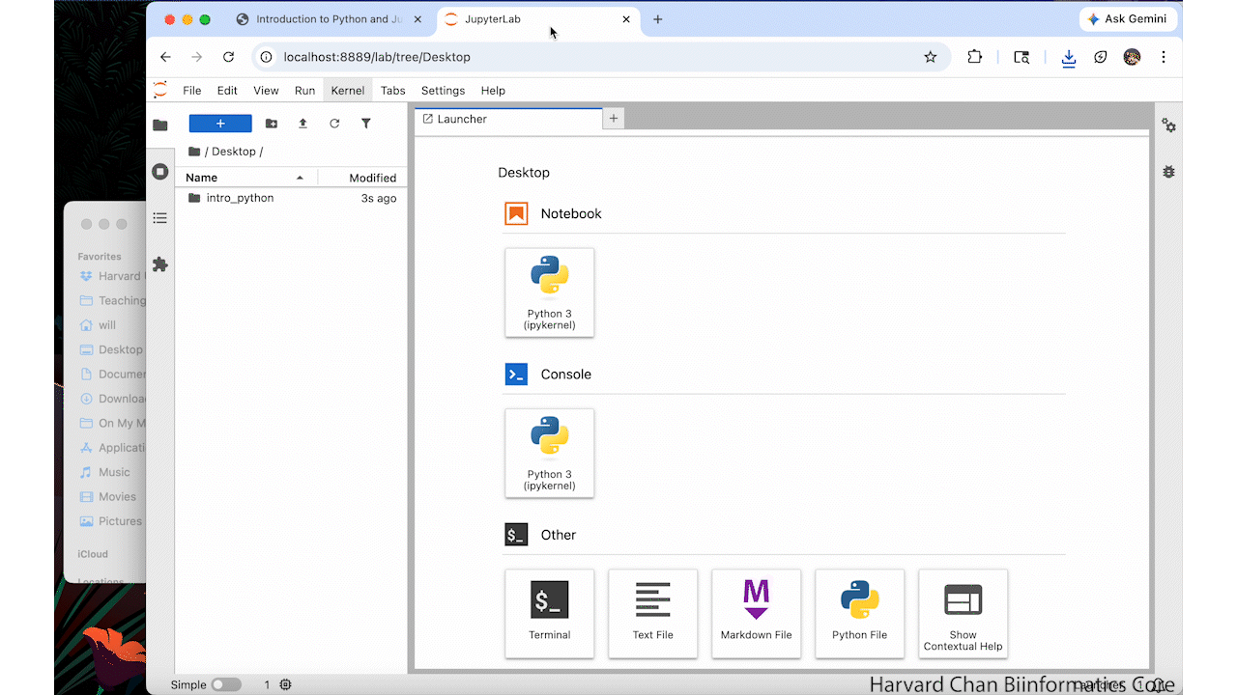1237x695 pixels.
Task: Create a new Markdown File
Action: pos(756,613)
